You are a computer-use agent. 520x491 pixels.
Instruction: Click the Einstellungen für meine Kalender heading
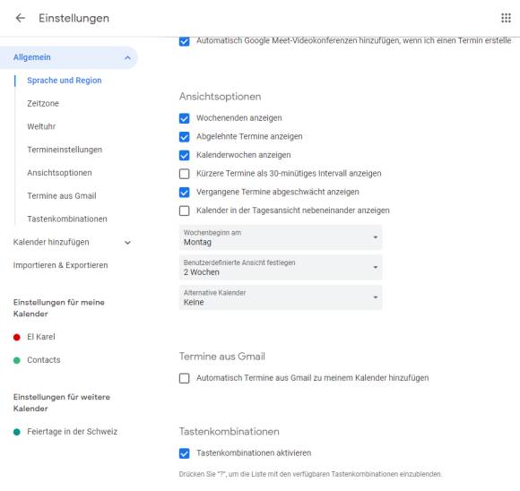pyautogui.click(x=59, y=308)
